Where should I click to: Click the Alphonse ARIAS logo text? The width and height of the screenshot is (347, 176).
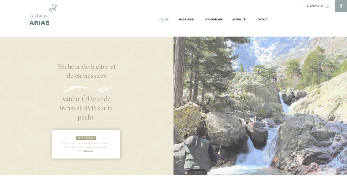[40, 19]
